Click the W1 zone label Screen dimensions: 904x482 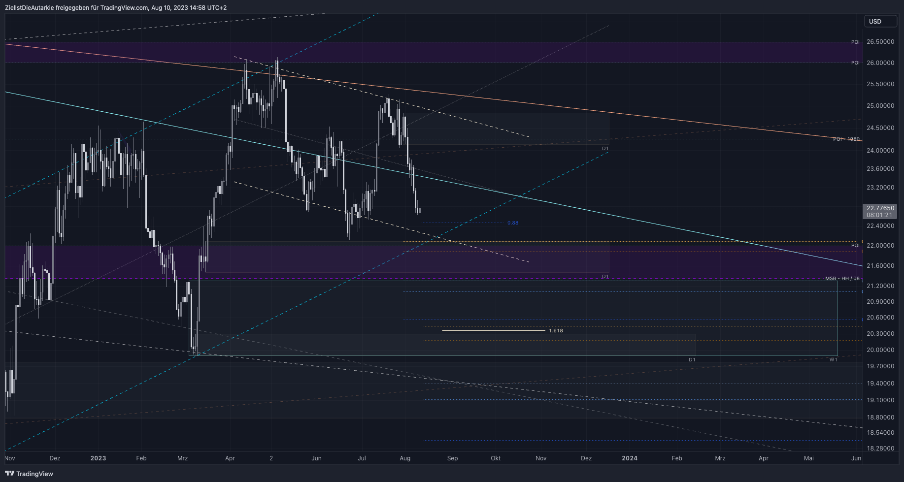point(833,360)
